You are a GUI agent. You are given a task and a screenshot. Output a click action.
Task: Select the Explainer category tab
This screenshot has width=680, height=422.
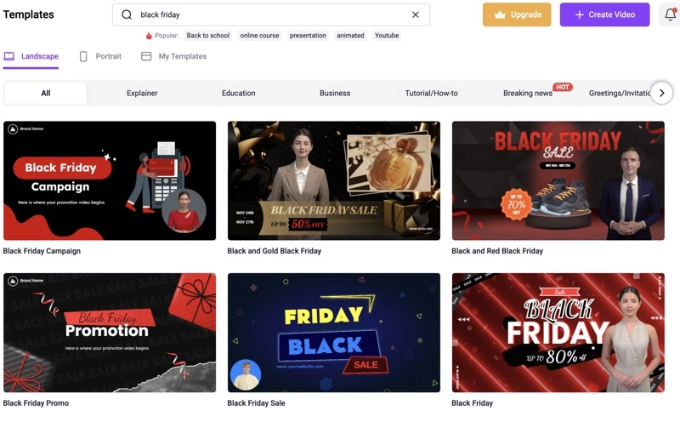tap(142, 93)
